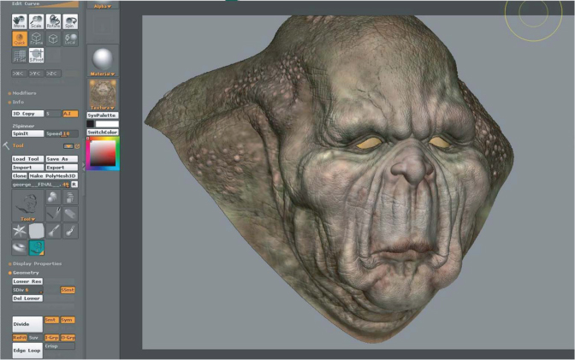Select the star-shaped tool thumbnail
This screenshot has height=360, width=575.
click(19, 231)
